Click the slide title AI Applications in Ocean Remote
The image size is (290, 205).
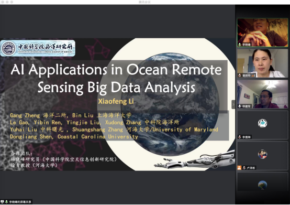tap(116, 70)
